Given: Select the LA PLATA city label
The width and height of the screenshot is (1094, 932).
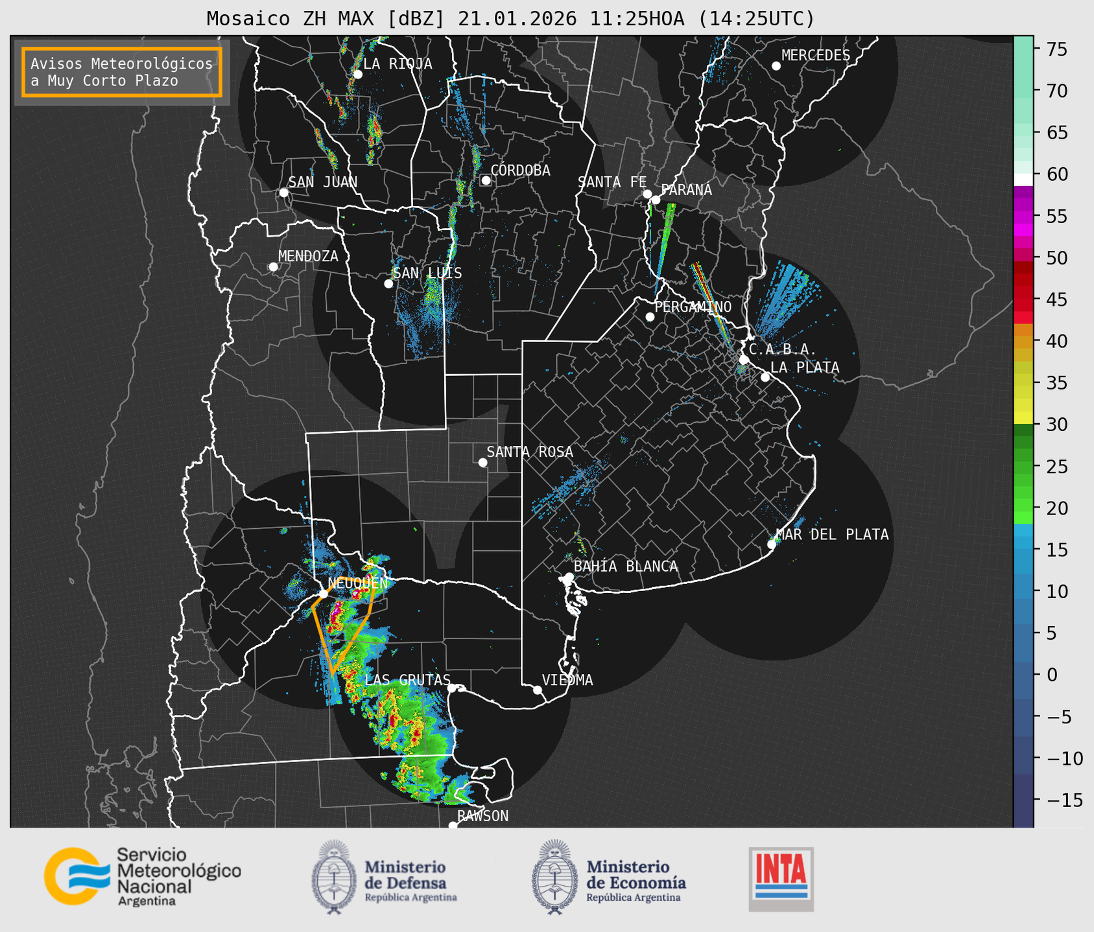Looking at the screenshot, I should (805, 367).
